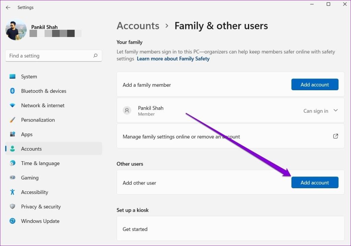Open Learn more about Family Safety

tap(173, 59)
